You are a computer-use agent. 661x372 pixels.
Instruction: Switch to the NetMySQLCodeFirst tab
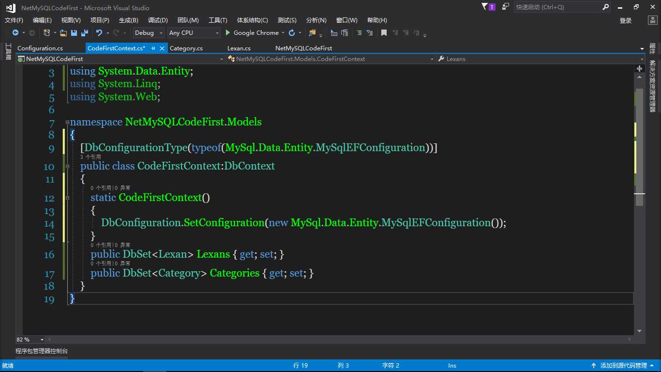[x=304, y=48]
